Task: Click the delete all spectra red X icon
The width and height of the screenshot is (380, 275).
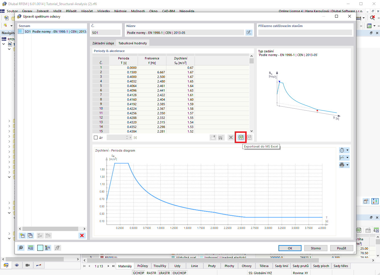Action: [82, 235]
